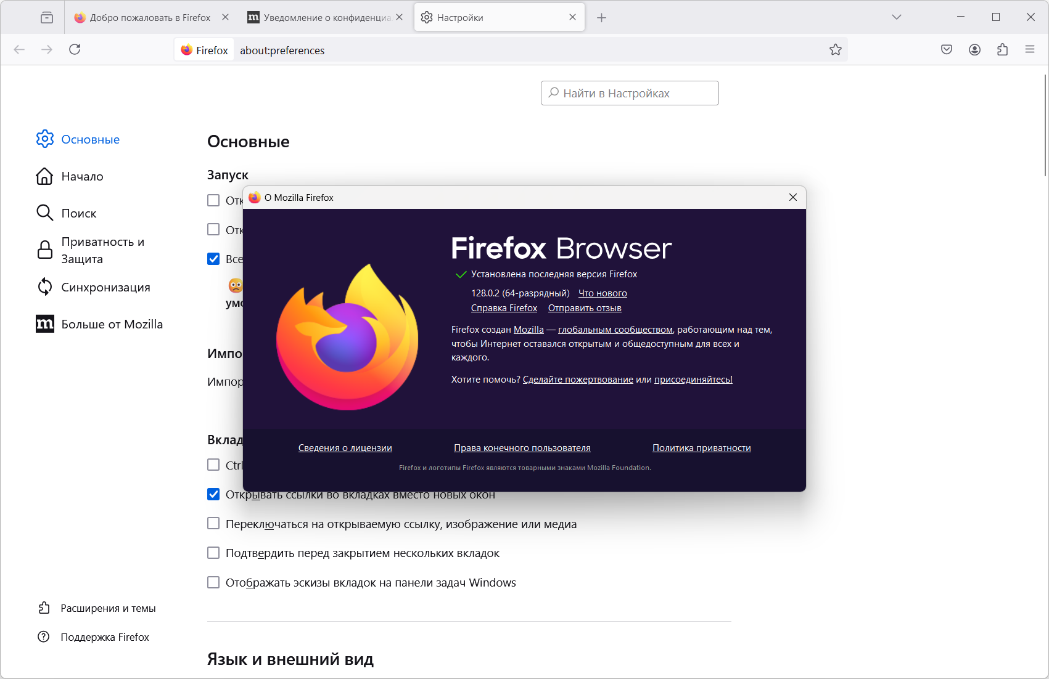The width and height of the screenshot is (1049, 679).
Task: Open the Что нового link
Action: click(x=603, y=293)
